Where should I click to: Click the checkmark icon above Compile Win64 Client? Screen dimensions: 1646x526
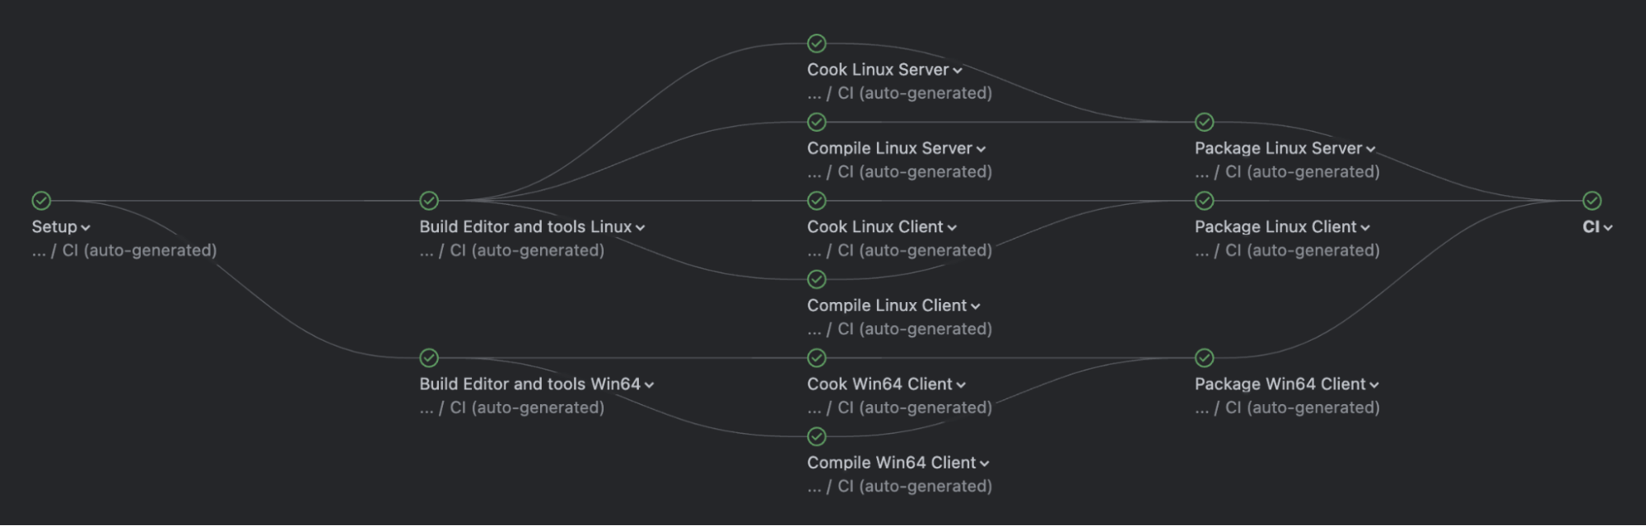(817, 437)
